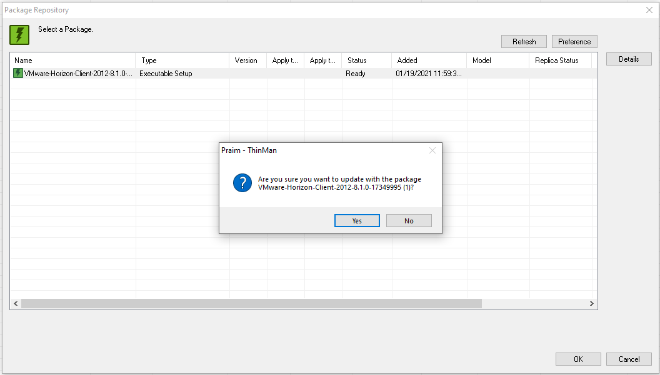Screen dimensions: 660x375
Task: Confirm update by clicking Yes
Action: point(357,221)
